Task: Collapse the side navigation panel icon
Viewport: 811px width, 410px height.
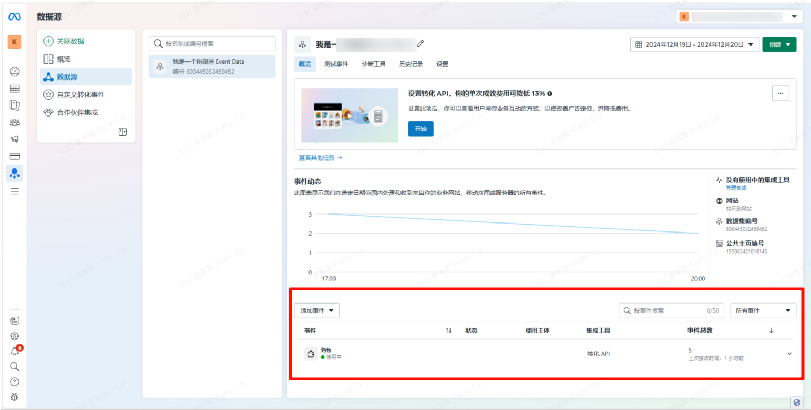Action: (122, 132)
